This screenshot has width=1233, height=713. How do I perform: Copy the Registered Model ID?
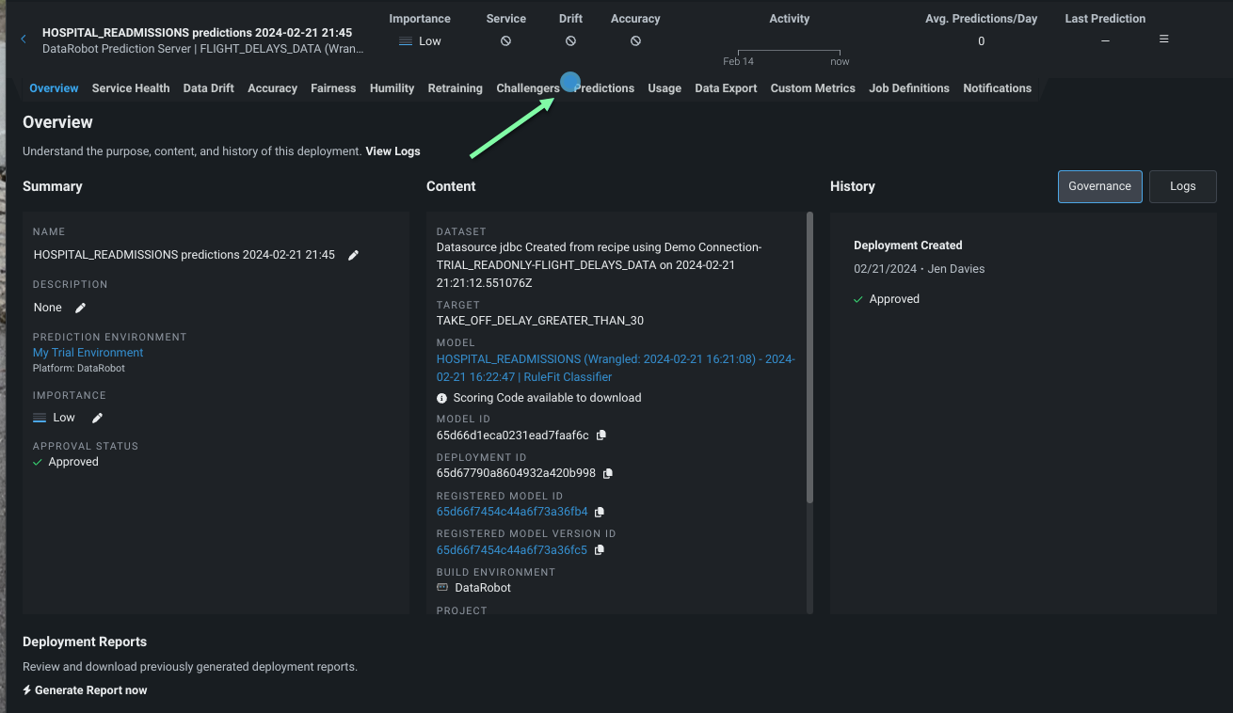600,512
